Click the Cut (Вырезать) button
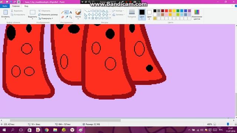This screenshot has height=133, width=237. 17,11
